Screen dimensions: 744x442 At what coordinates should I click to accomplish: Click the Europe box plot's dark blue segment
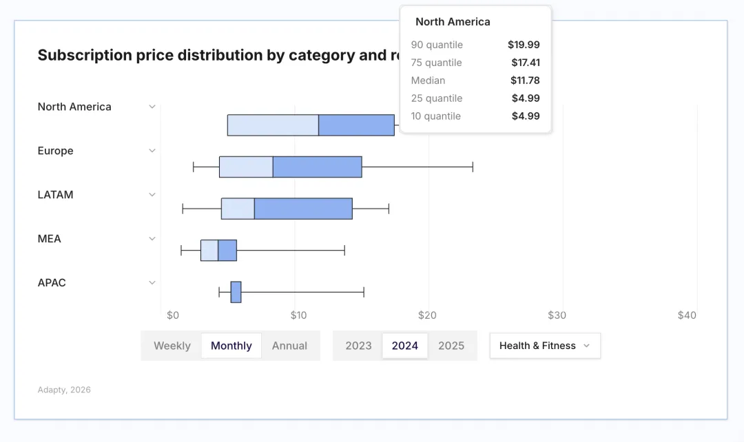pos(317,167)
